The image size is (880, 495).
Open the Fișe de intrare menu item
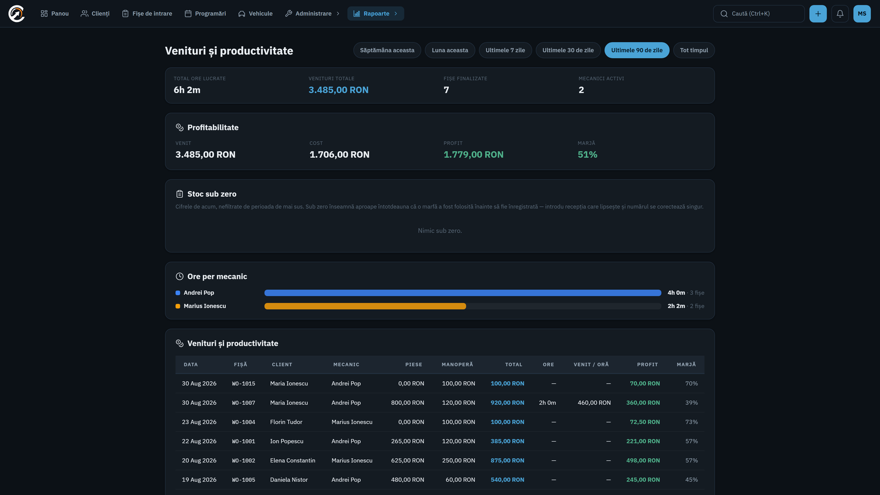point(147,14)
